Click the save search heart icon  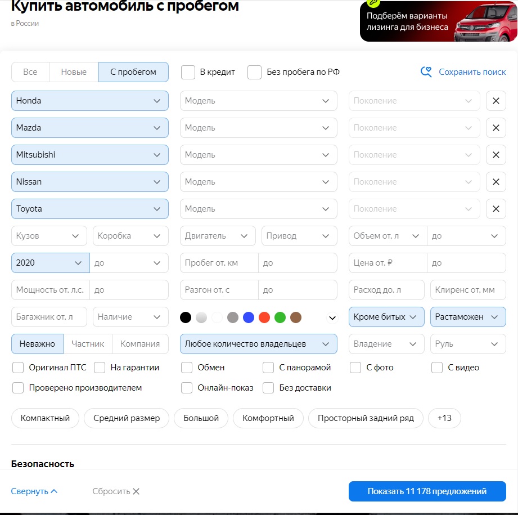pos(426,71)
